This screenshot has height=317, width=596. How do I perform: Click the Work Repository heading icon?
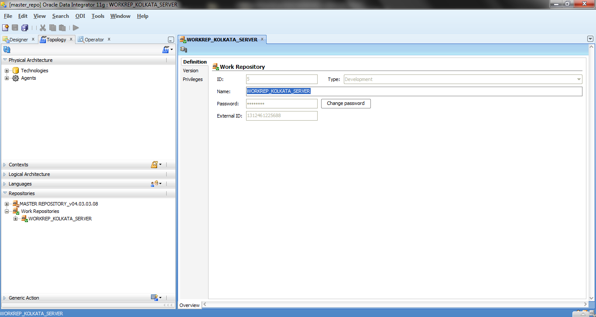pos(216,67)
